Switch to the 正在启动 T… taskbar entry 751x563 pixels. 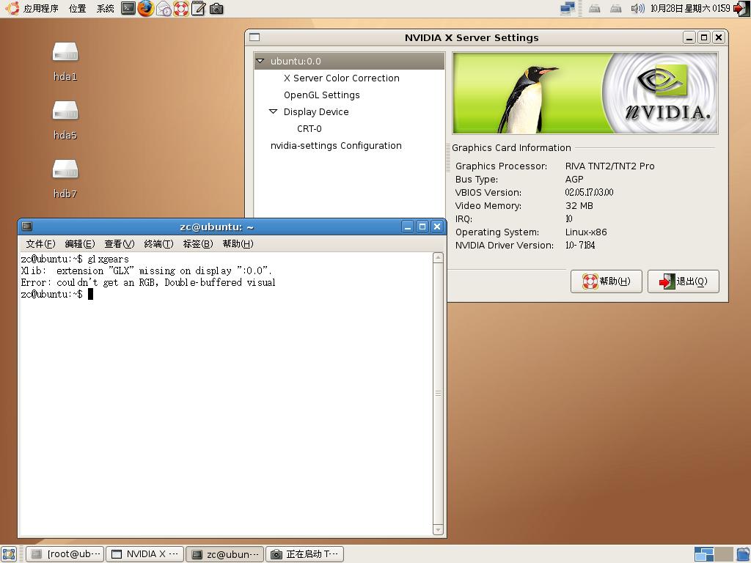tap(304, 554)
